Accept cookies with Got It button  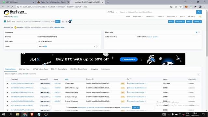pos(136,108)
